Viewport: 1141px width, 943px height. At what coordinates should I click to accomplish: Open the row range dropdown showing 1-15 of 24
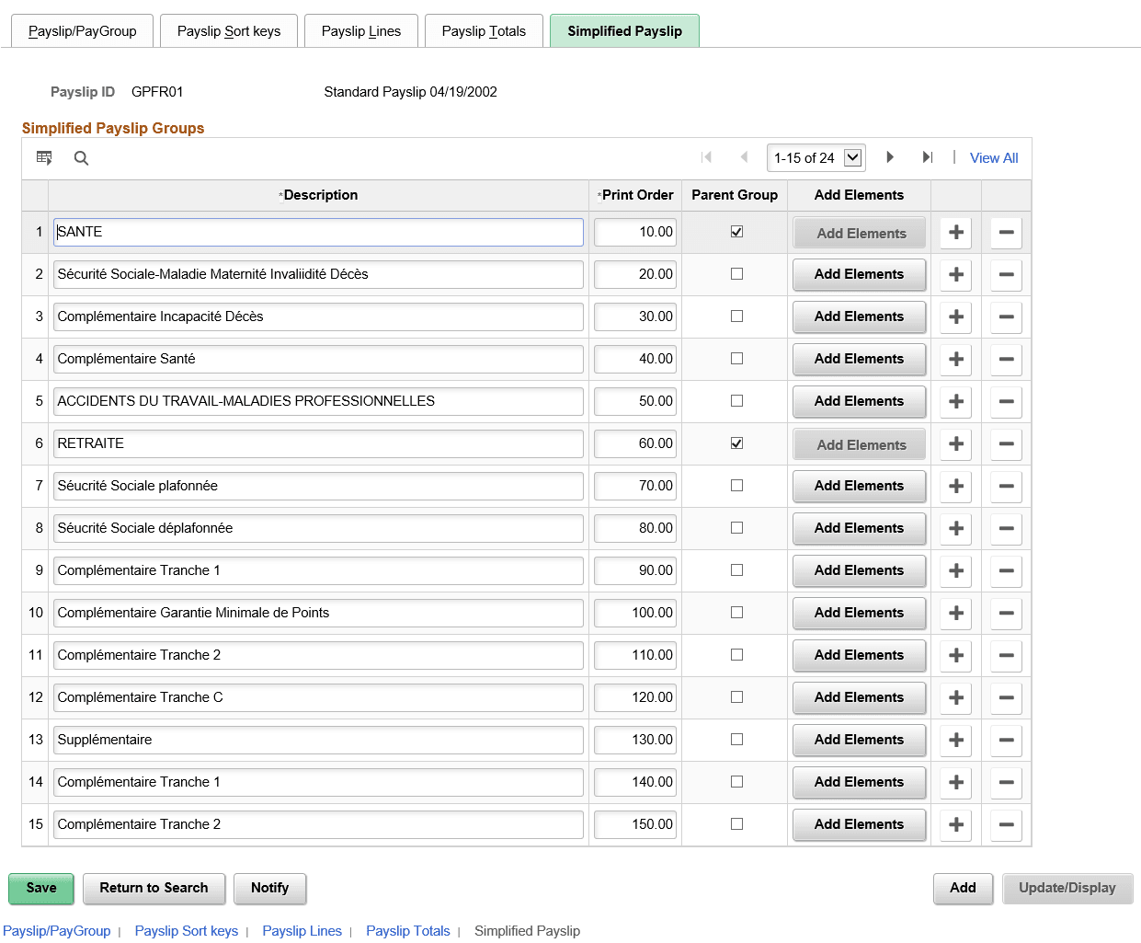(x=816, y=157)
